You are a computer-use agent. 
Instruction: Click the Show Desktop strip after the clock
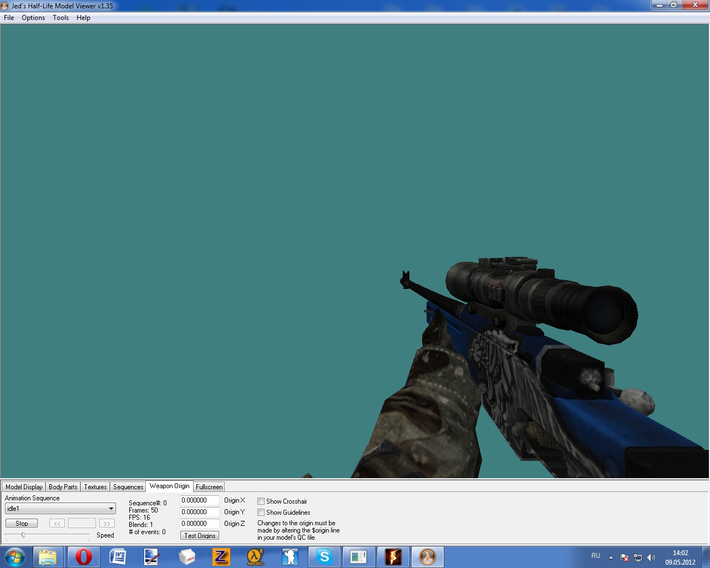(x=706, y=557)
